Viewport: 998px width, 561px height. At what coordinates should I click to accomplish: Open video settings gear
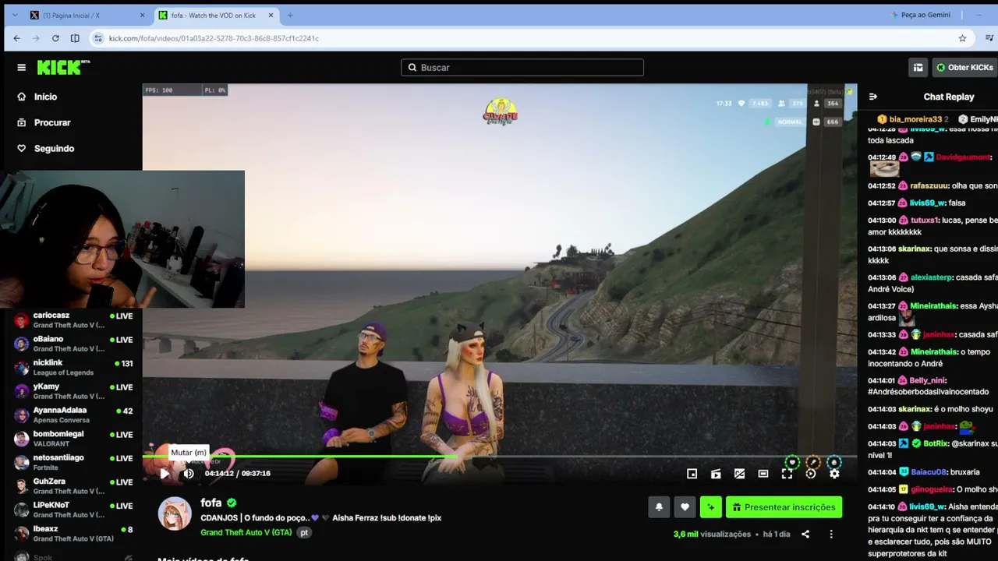pos(834,474)
